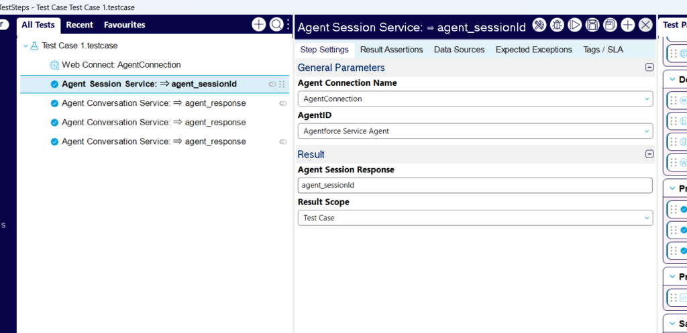Save the step using the floppy icon
The width and height of the screenshot is (687, 333).
tap(592, 25)
